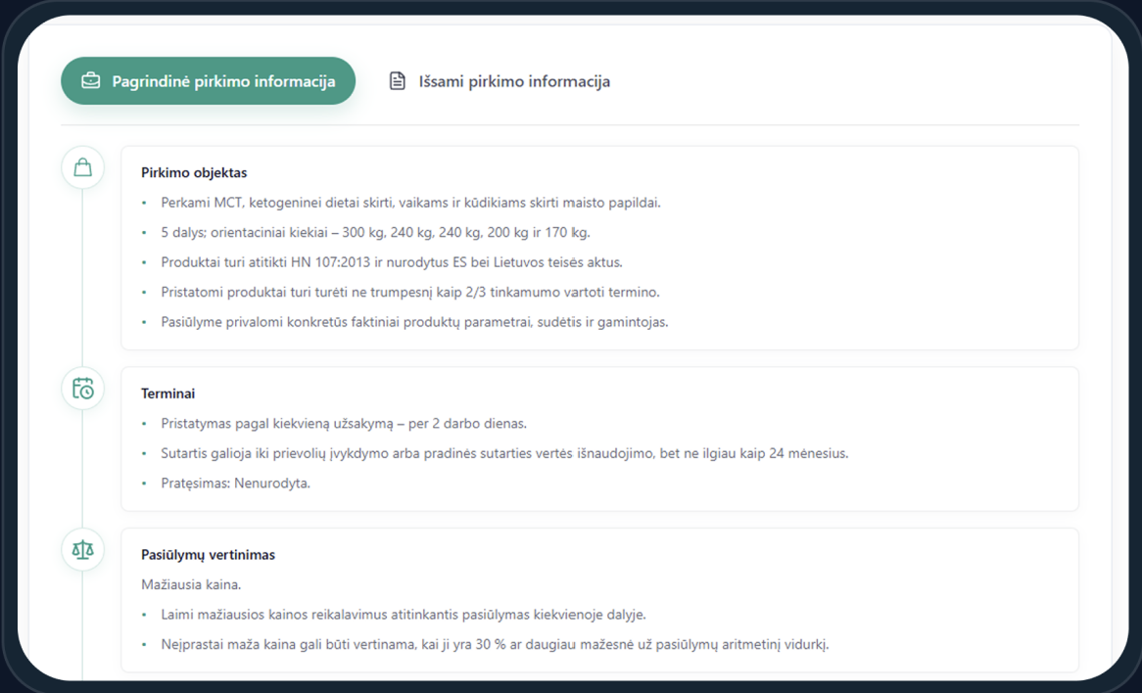The width and height of the screenshot is (1142, 693).
Task: Select the Pirkimo objektas heading
Action: [x=194, y=172]
